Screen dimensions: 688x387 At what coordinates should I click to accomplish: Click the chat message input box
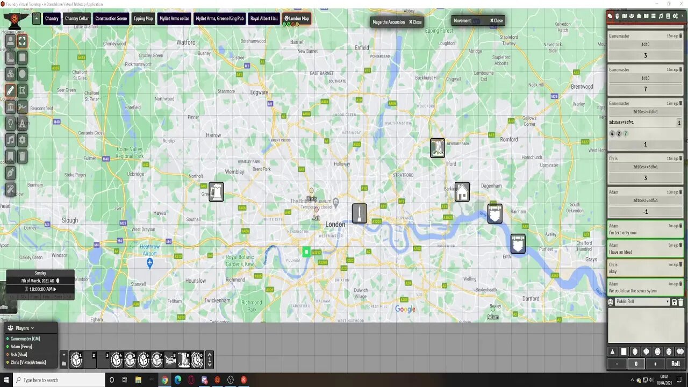pos(646,324)
